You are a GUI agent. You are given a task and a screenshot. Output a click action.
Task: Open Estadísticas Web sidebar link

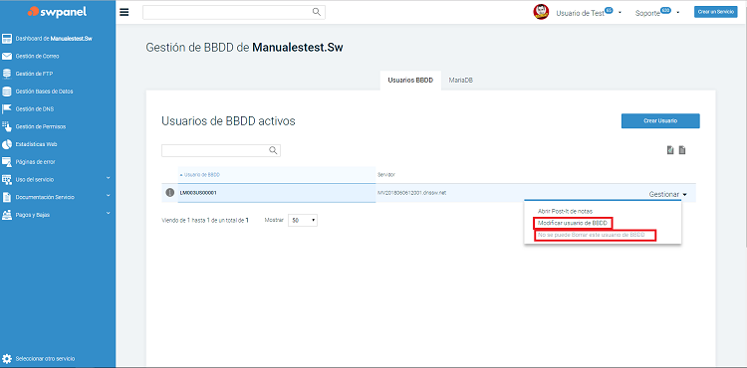coord(37,144)
